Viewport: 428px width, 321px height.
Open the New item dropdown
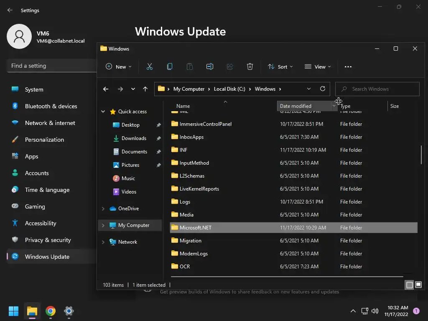(118, 66)
